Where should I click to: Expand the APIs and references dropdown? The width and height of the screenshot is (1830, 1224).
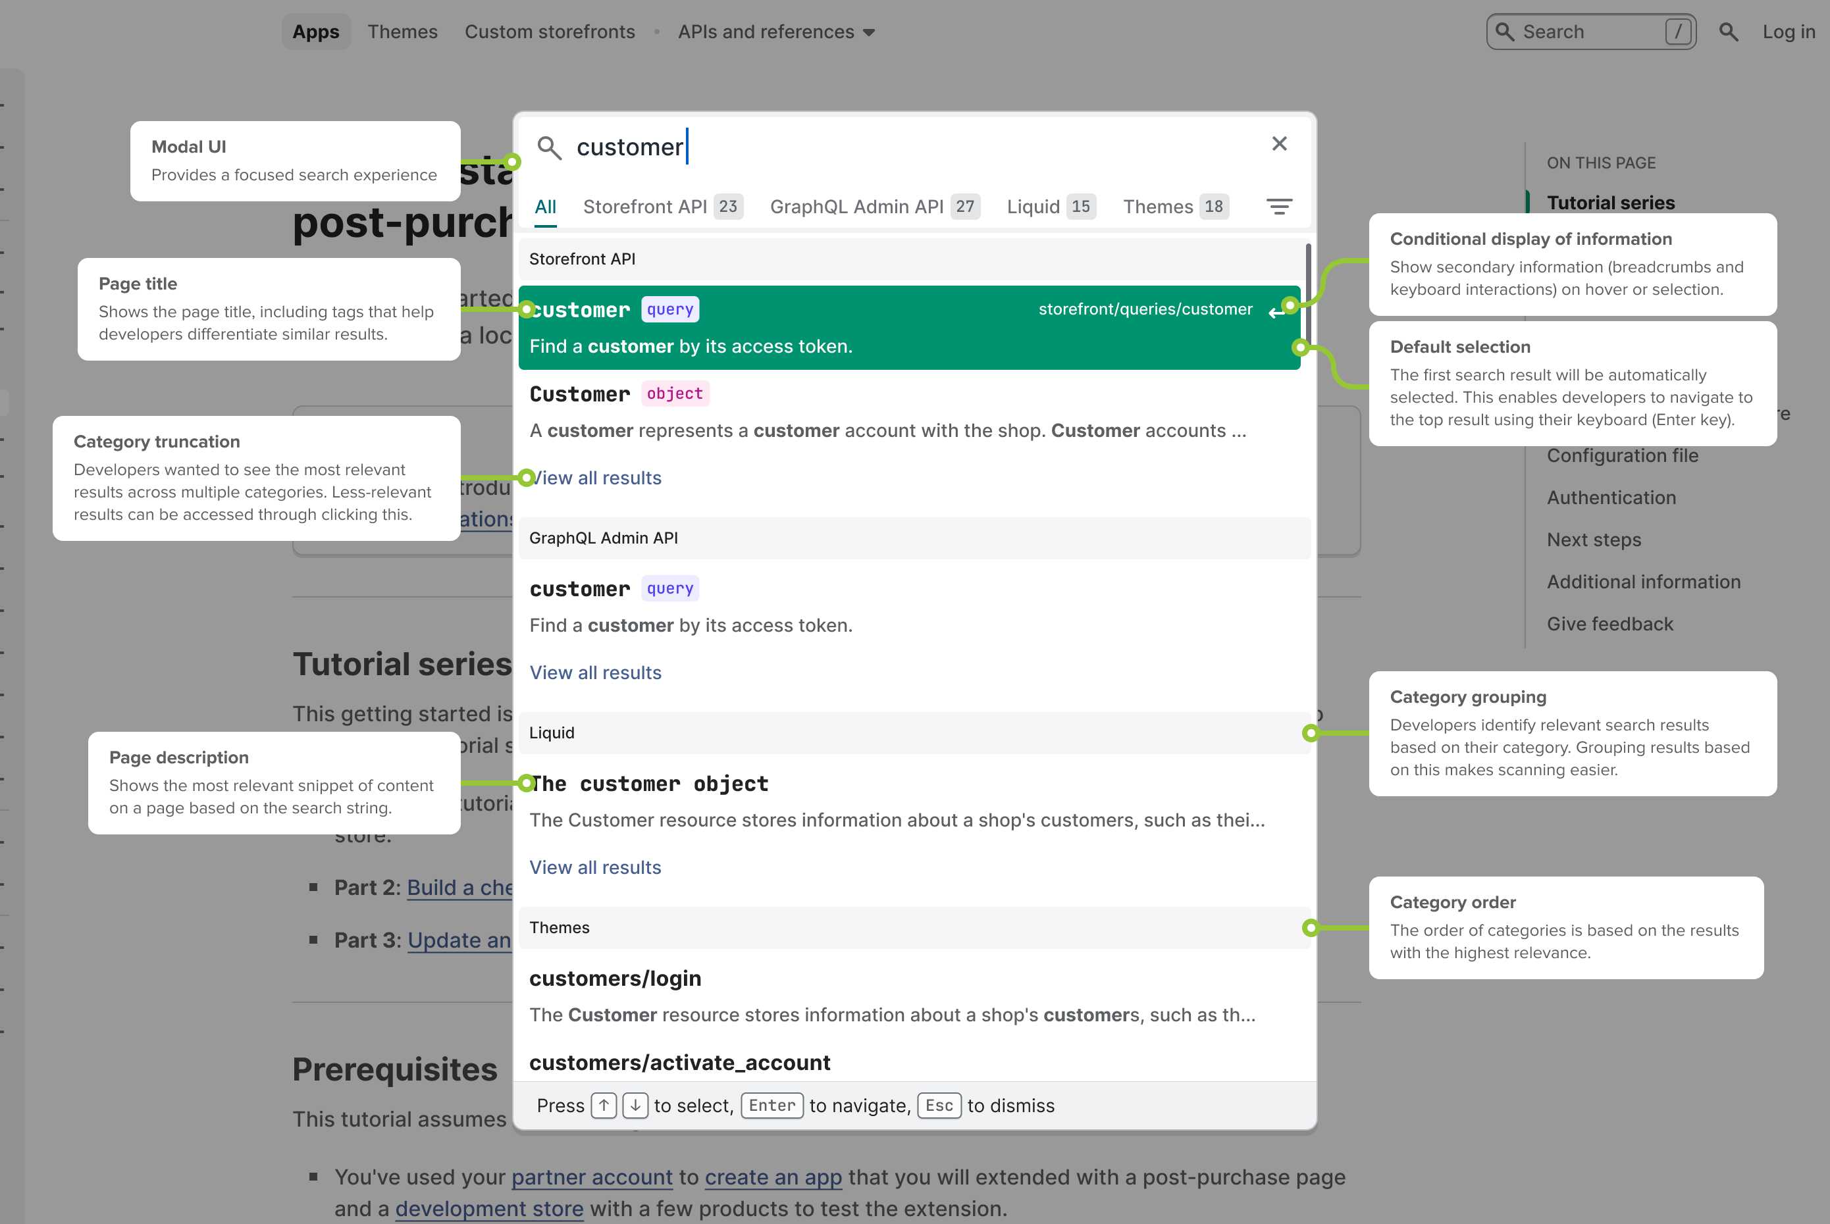click(776, 32)
